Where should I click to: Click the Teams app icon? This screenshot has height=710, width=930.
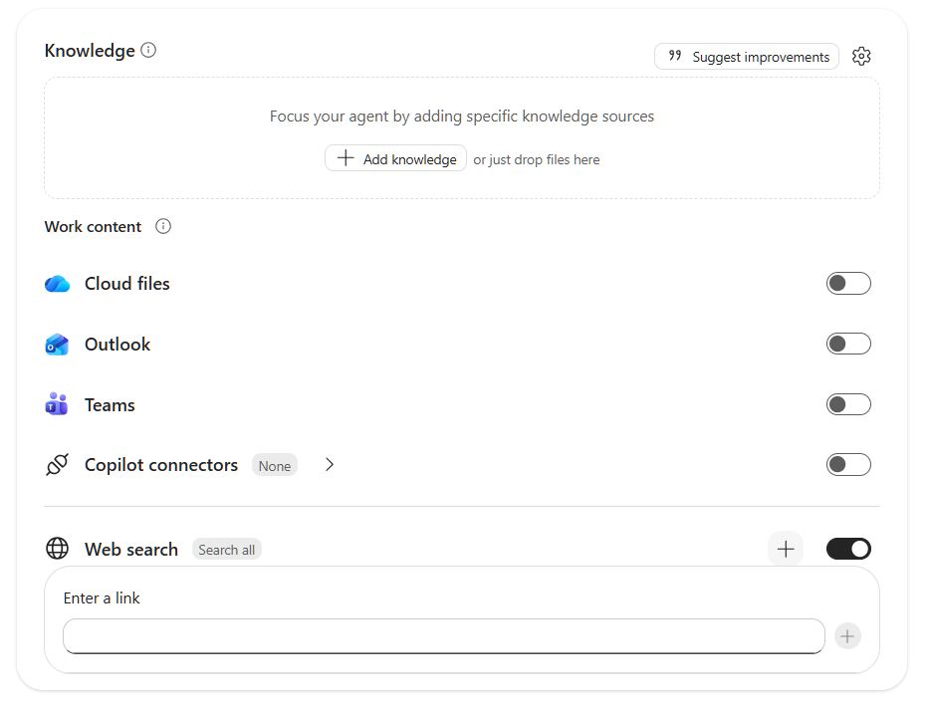[57, 404]
